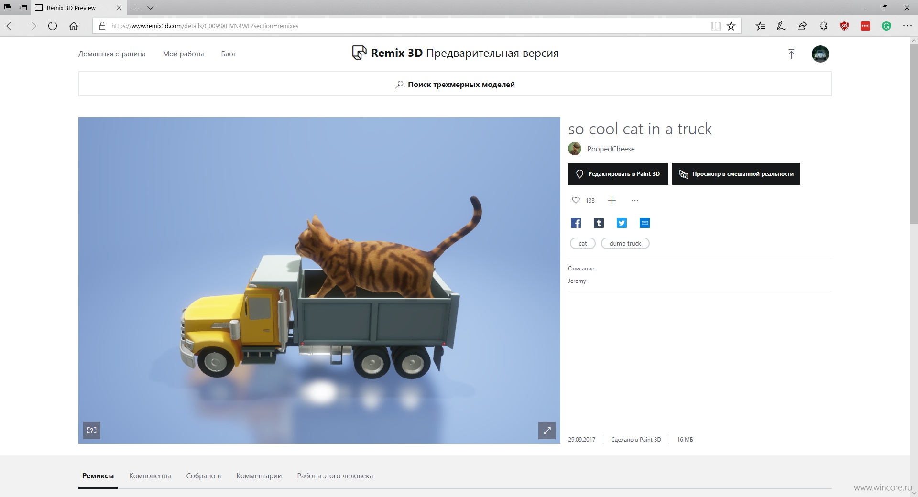This screenshot has height=497, width=918.
Task: Click Просмотр в смешанной реальности button
Action: 736,174
